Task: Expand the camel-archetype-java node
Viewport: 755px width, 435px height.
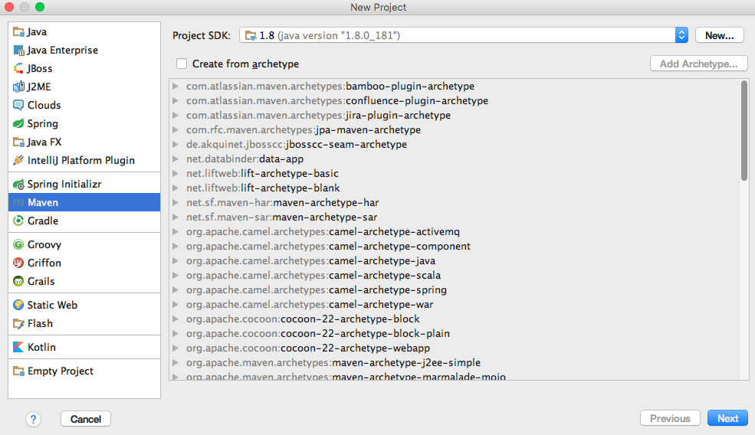Action: tap(176, 261)
